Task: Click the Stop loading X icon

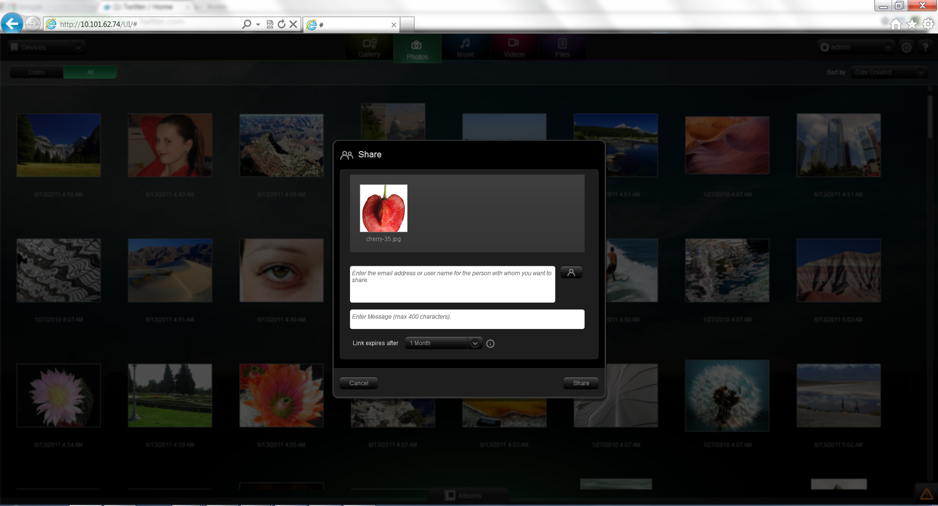Action: [293, 24]
